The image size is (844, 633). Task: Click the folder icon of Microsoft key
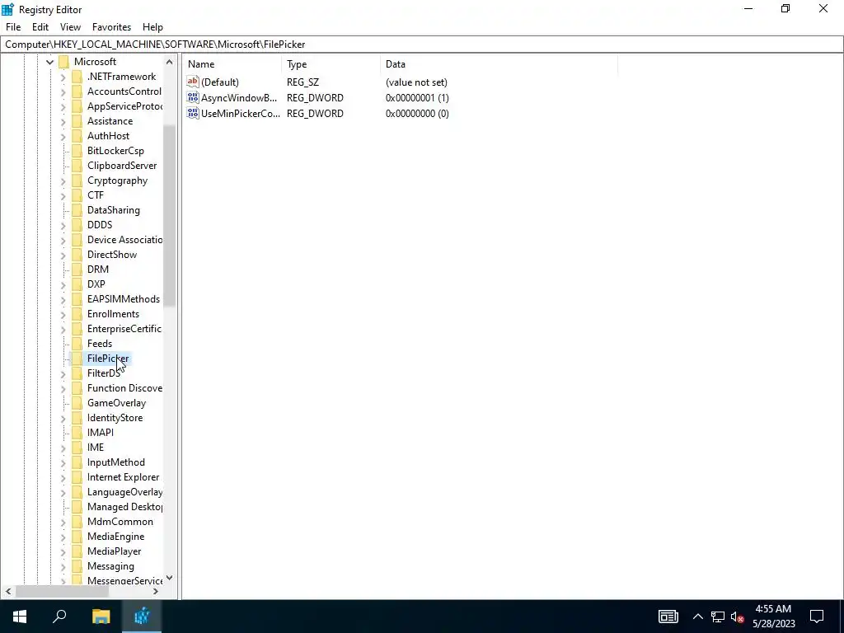pyautogui.click(x=64, y=61)
